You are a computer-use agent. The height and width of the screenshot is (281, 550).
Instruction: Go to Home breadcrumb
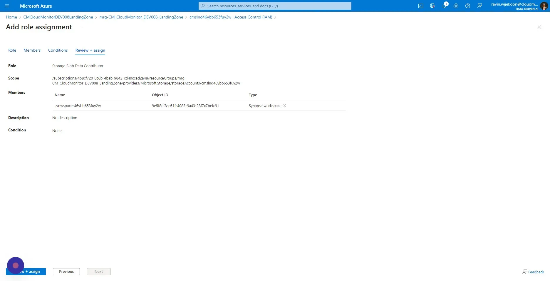coord(11,17)
